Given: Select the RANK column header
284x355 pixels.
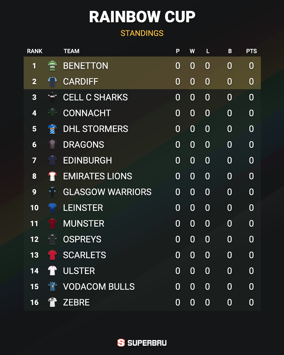Looking at the screenshot, I should pos(35,51).
